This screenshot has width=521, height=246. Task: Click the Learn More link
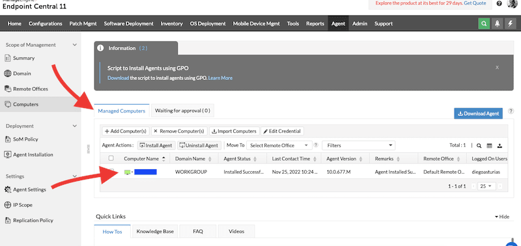pyautogui.click(x=220, y=78)
